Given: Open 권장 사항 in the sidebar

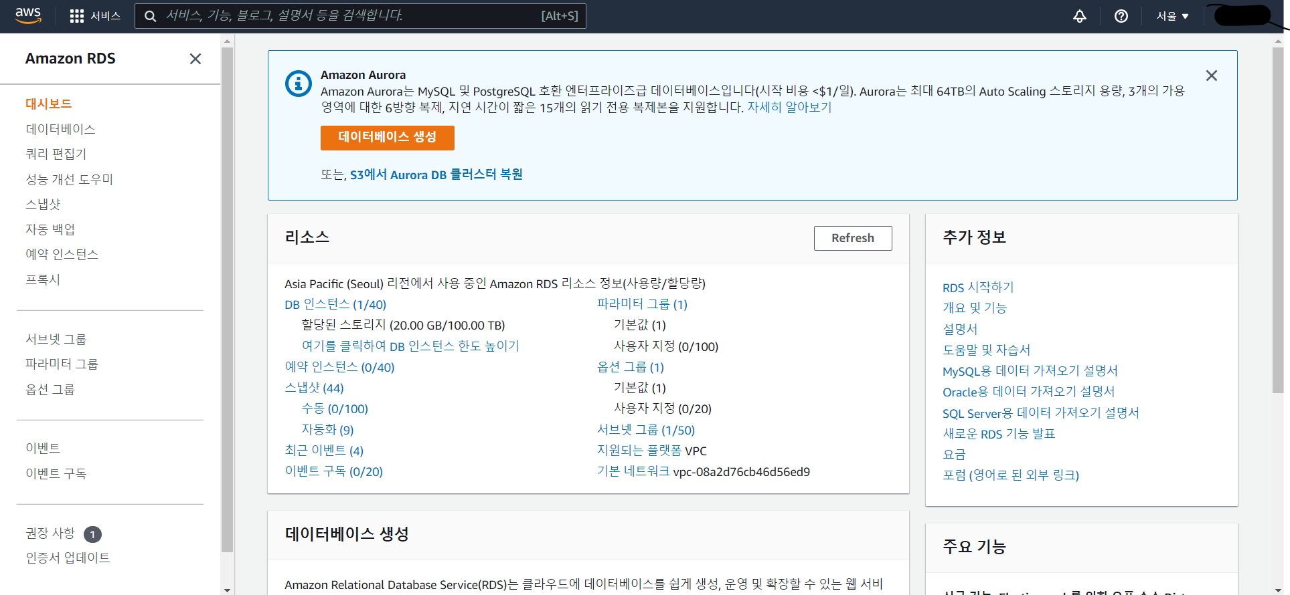Looking at the screenshot, I should pos(50,533).
